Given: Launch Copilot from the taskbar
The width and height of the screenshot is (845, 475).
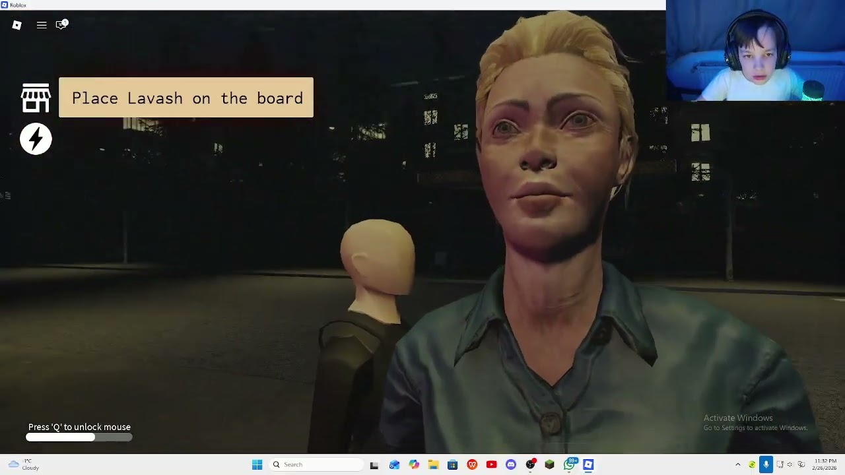Looking at the screenshot, I should coord(414,464).
